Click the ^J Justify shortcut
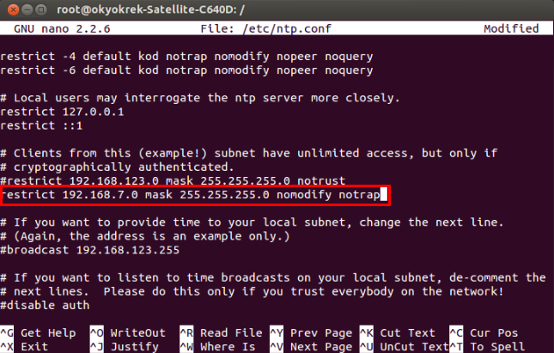 click(124, 347)
